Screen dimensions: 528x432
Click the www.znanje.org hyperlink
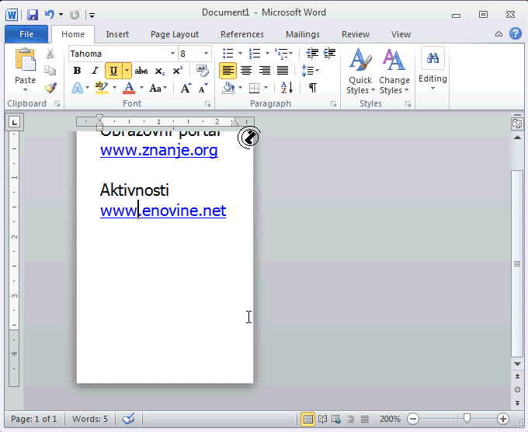click(158, 150)
